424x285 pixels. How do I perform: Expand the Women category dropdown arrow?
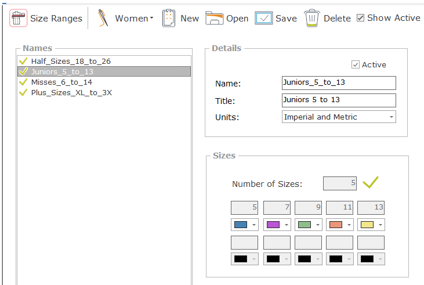tap(151, 19)
